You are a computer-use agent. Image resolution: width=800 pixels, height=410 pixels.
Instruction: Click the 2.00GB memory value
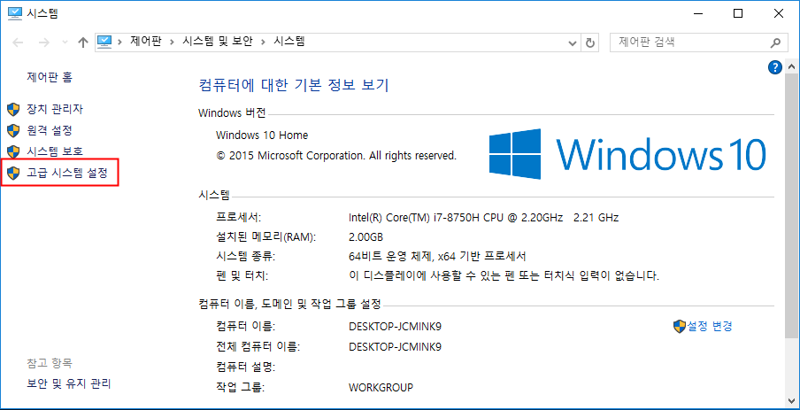(365, 237)
